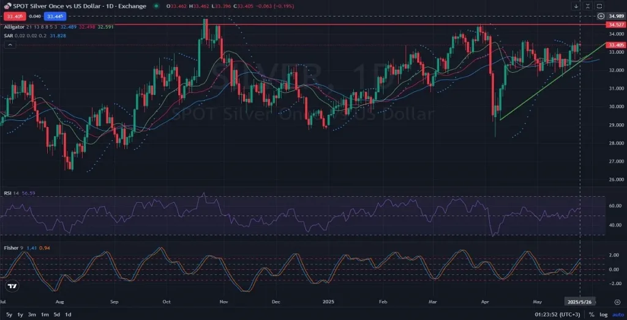Switch range to 1m
627x320 pixels.
click(x=45, y=315)
